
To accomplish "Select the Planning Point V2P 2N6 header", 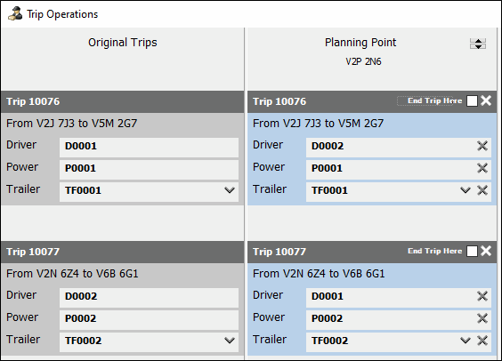I will 360,52.
